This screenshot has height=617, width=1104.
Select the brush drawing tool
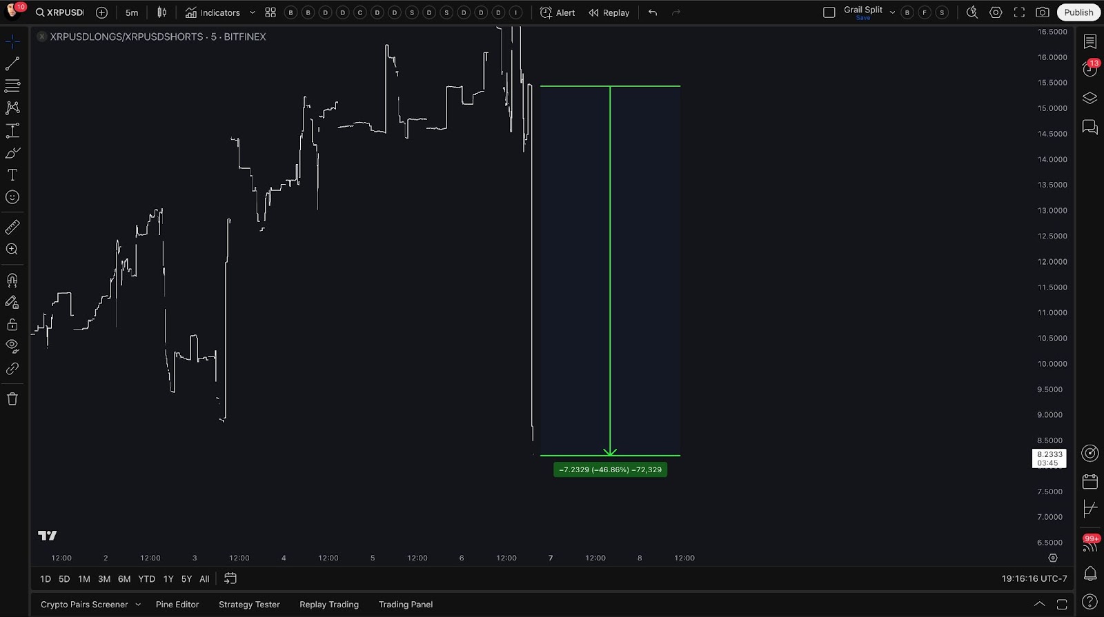pos(12,152)
